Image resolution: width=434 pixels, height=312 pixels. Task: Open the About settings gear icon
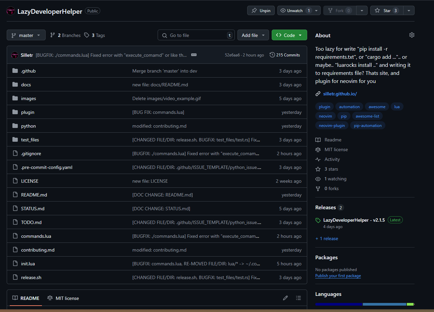(x=412, y=35)
